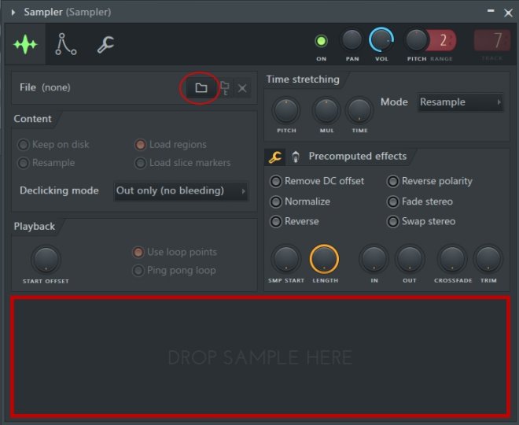This screenshot has width=519, height=425.
Task: Click the Drop Sample Here area
Action: [x=259, y=357]
